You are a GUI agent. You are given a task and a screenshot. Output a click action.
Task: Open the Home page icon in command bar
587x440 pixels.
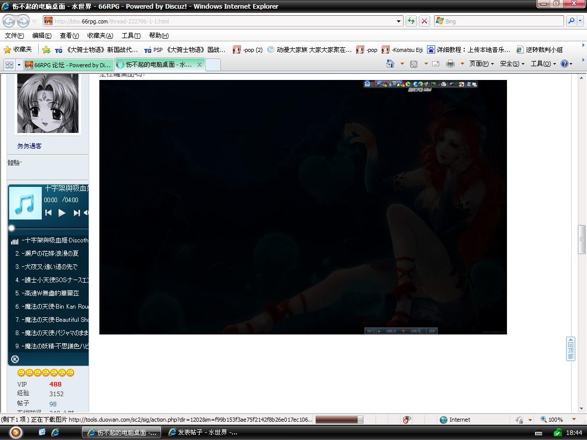pyautogui.click(x=390, y=64)
